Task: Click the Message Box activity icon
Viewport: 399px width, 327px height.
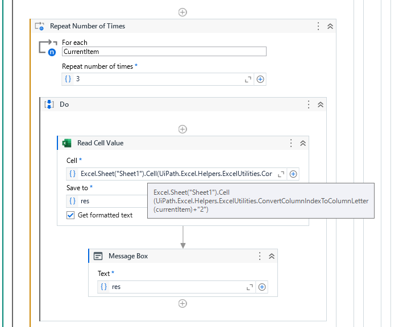Action: tap(98, 256)
